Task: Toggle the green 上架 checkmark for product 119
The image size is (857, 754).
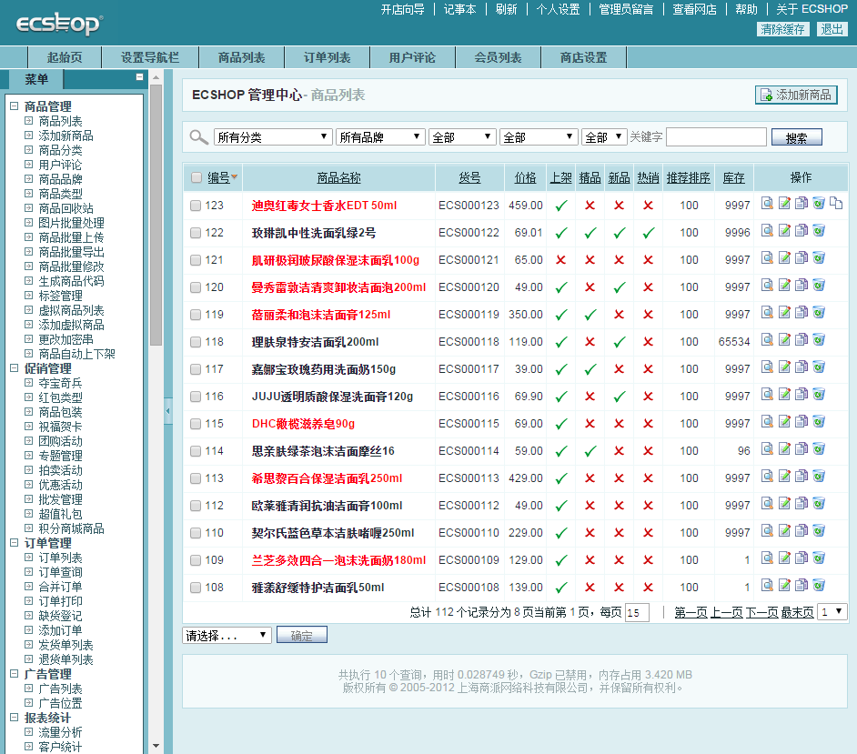Action: click(561, 315)
